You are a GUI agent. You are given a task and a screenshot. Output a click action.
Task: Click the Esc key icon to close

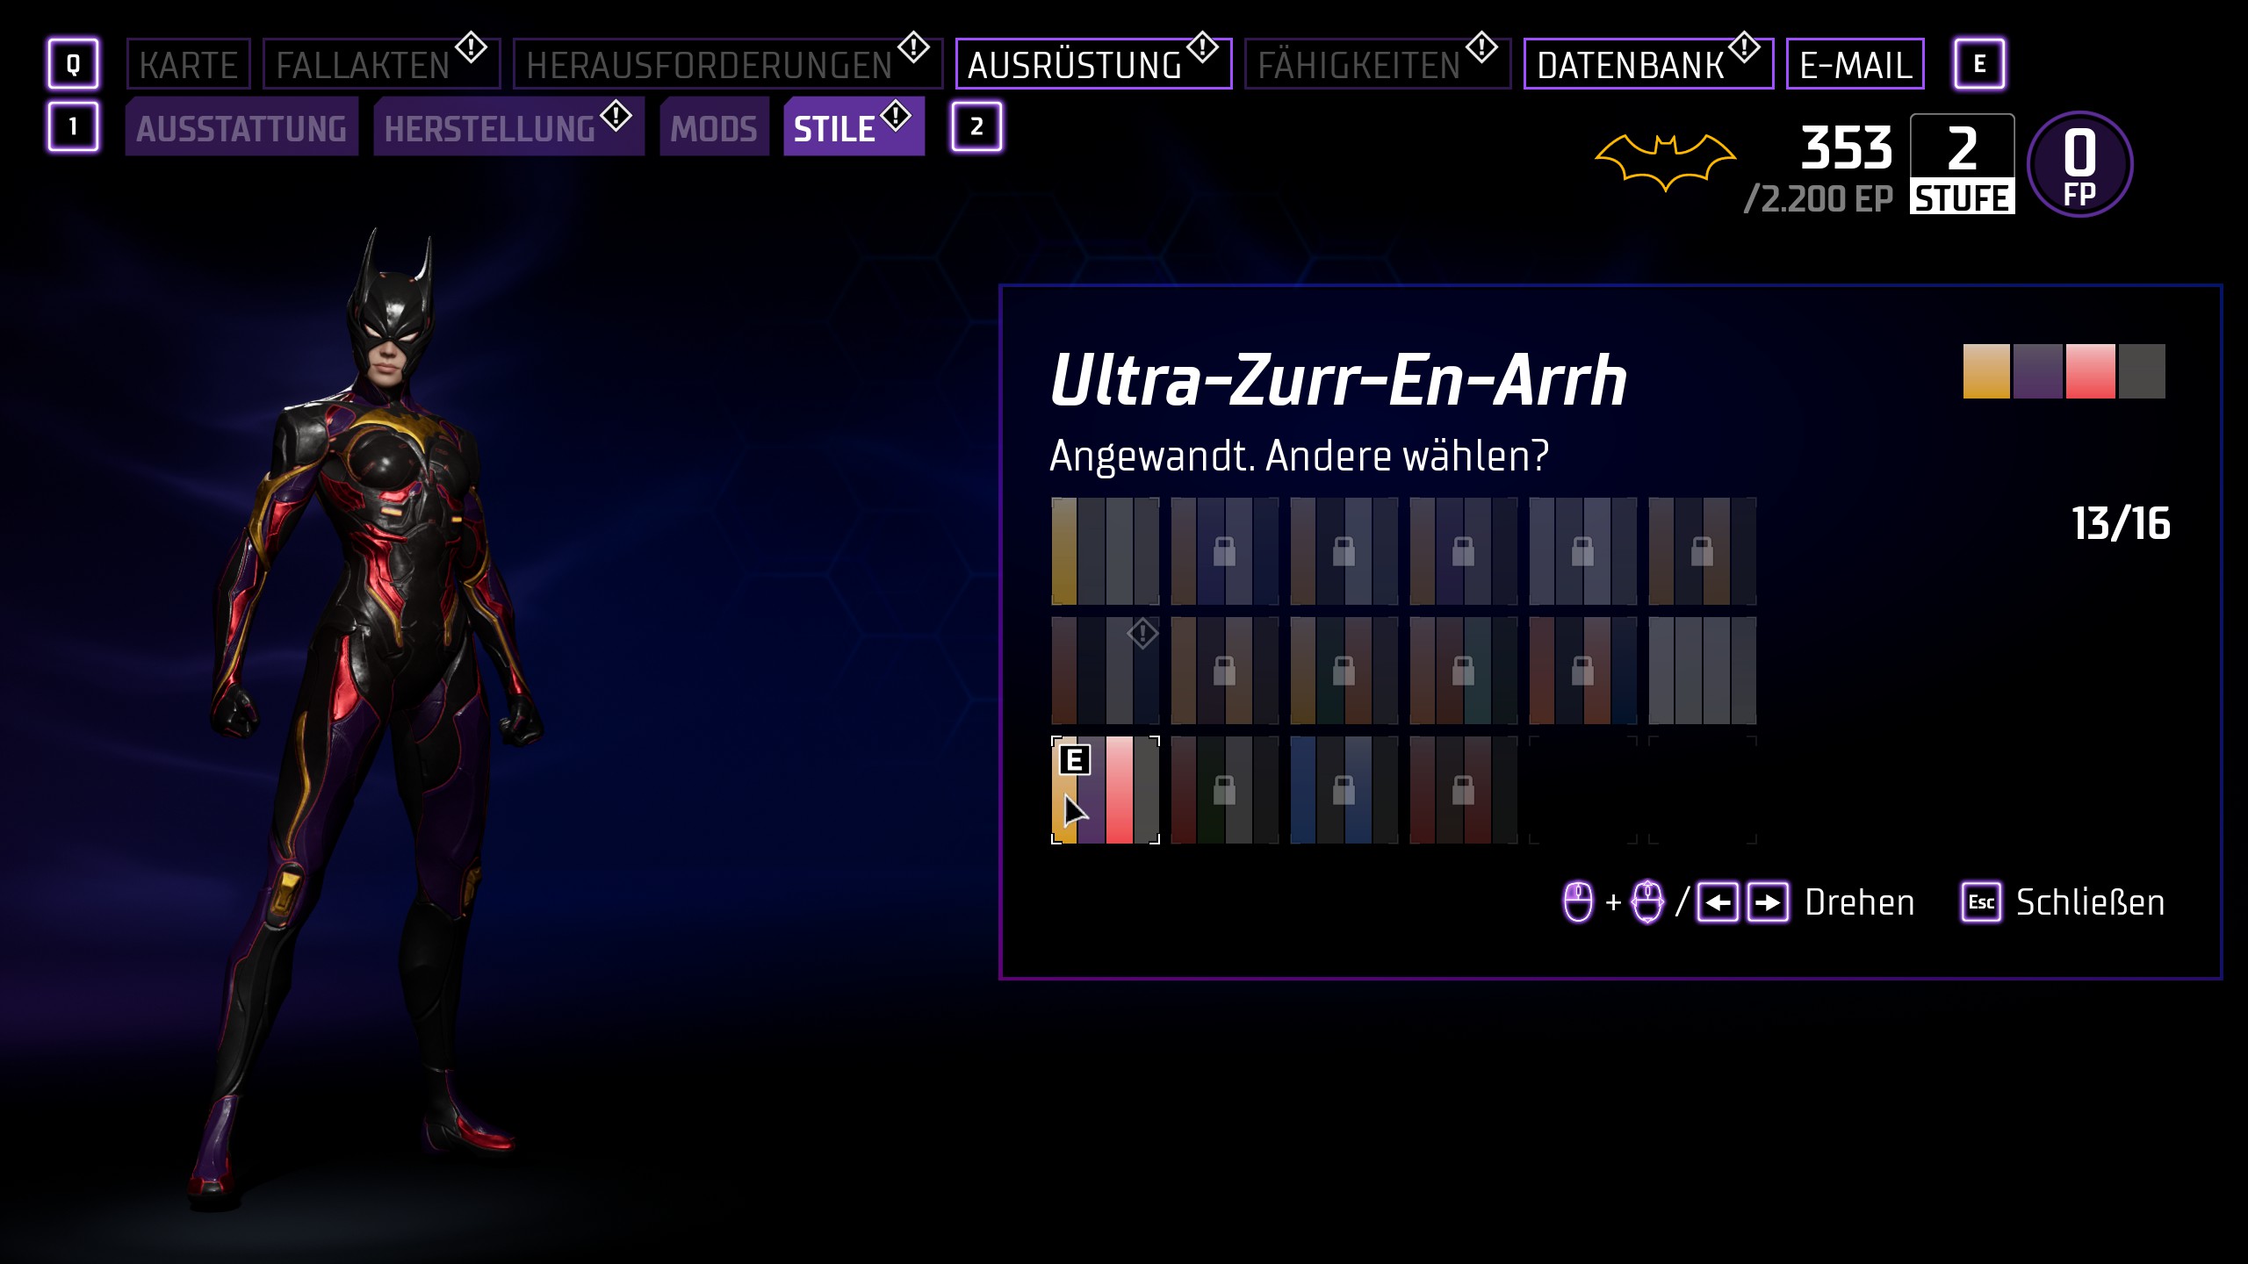click(x=1981, y=902)
